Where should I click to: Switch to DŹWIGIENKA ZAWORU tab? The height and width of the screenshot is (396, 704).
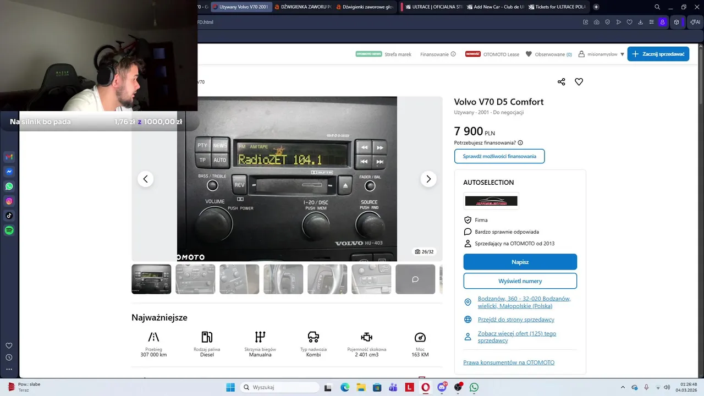(x=302, y=7)
